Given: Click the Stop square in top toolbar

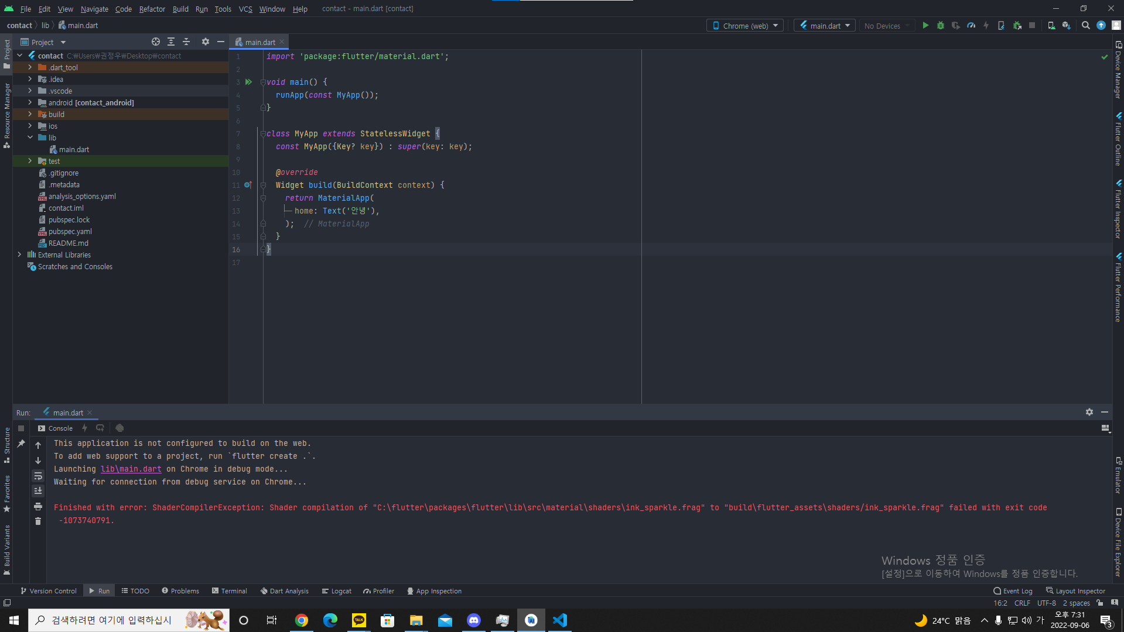Looking at the screenshot, I should (1032, 26).
